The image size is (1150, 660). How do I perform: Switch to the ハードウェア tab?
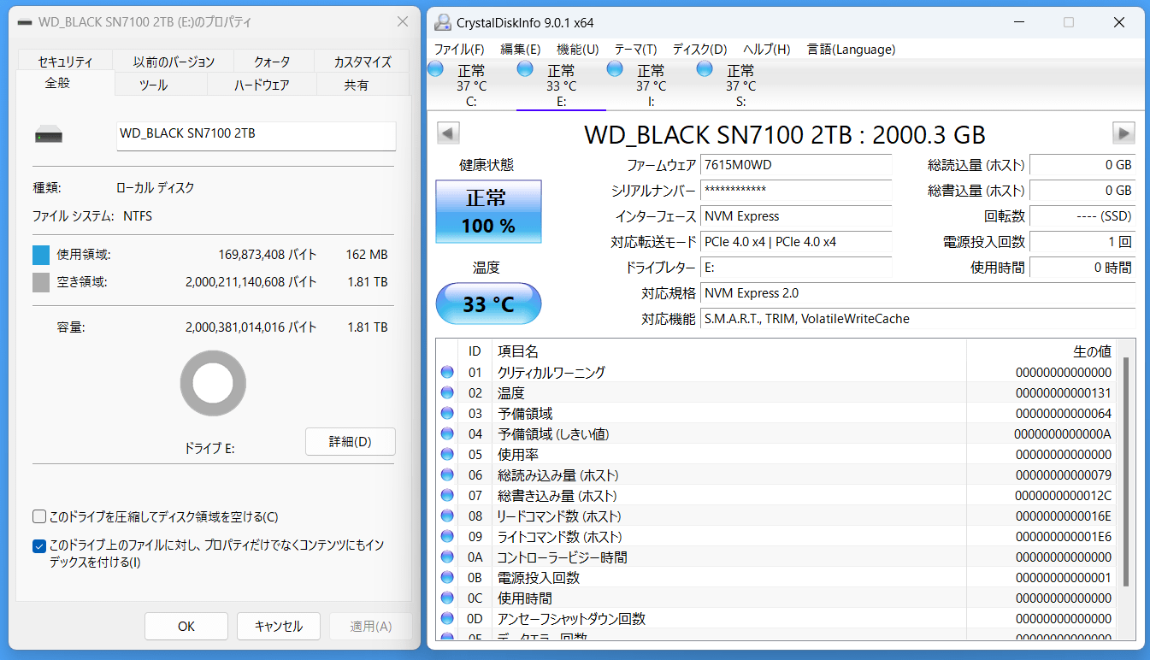click(x=262, y=85)
